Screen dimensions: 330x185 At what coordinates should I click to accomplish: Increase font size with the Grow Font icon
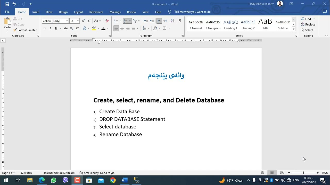click(x=83, y=21)
